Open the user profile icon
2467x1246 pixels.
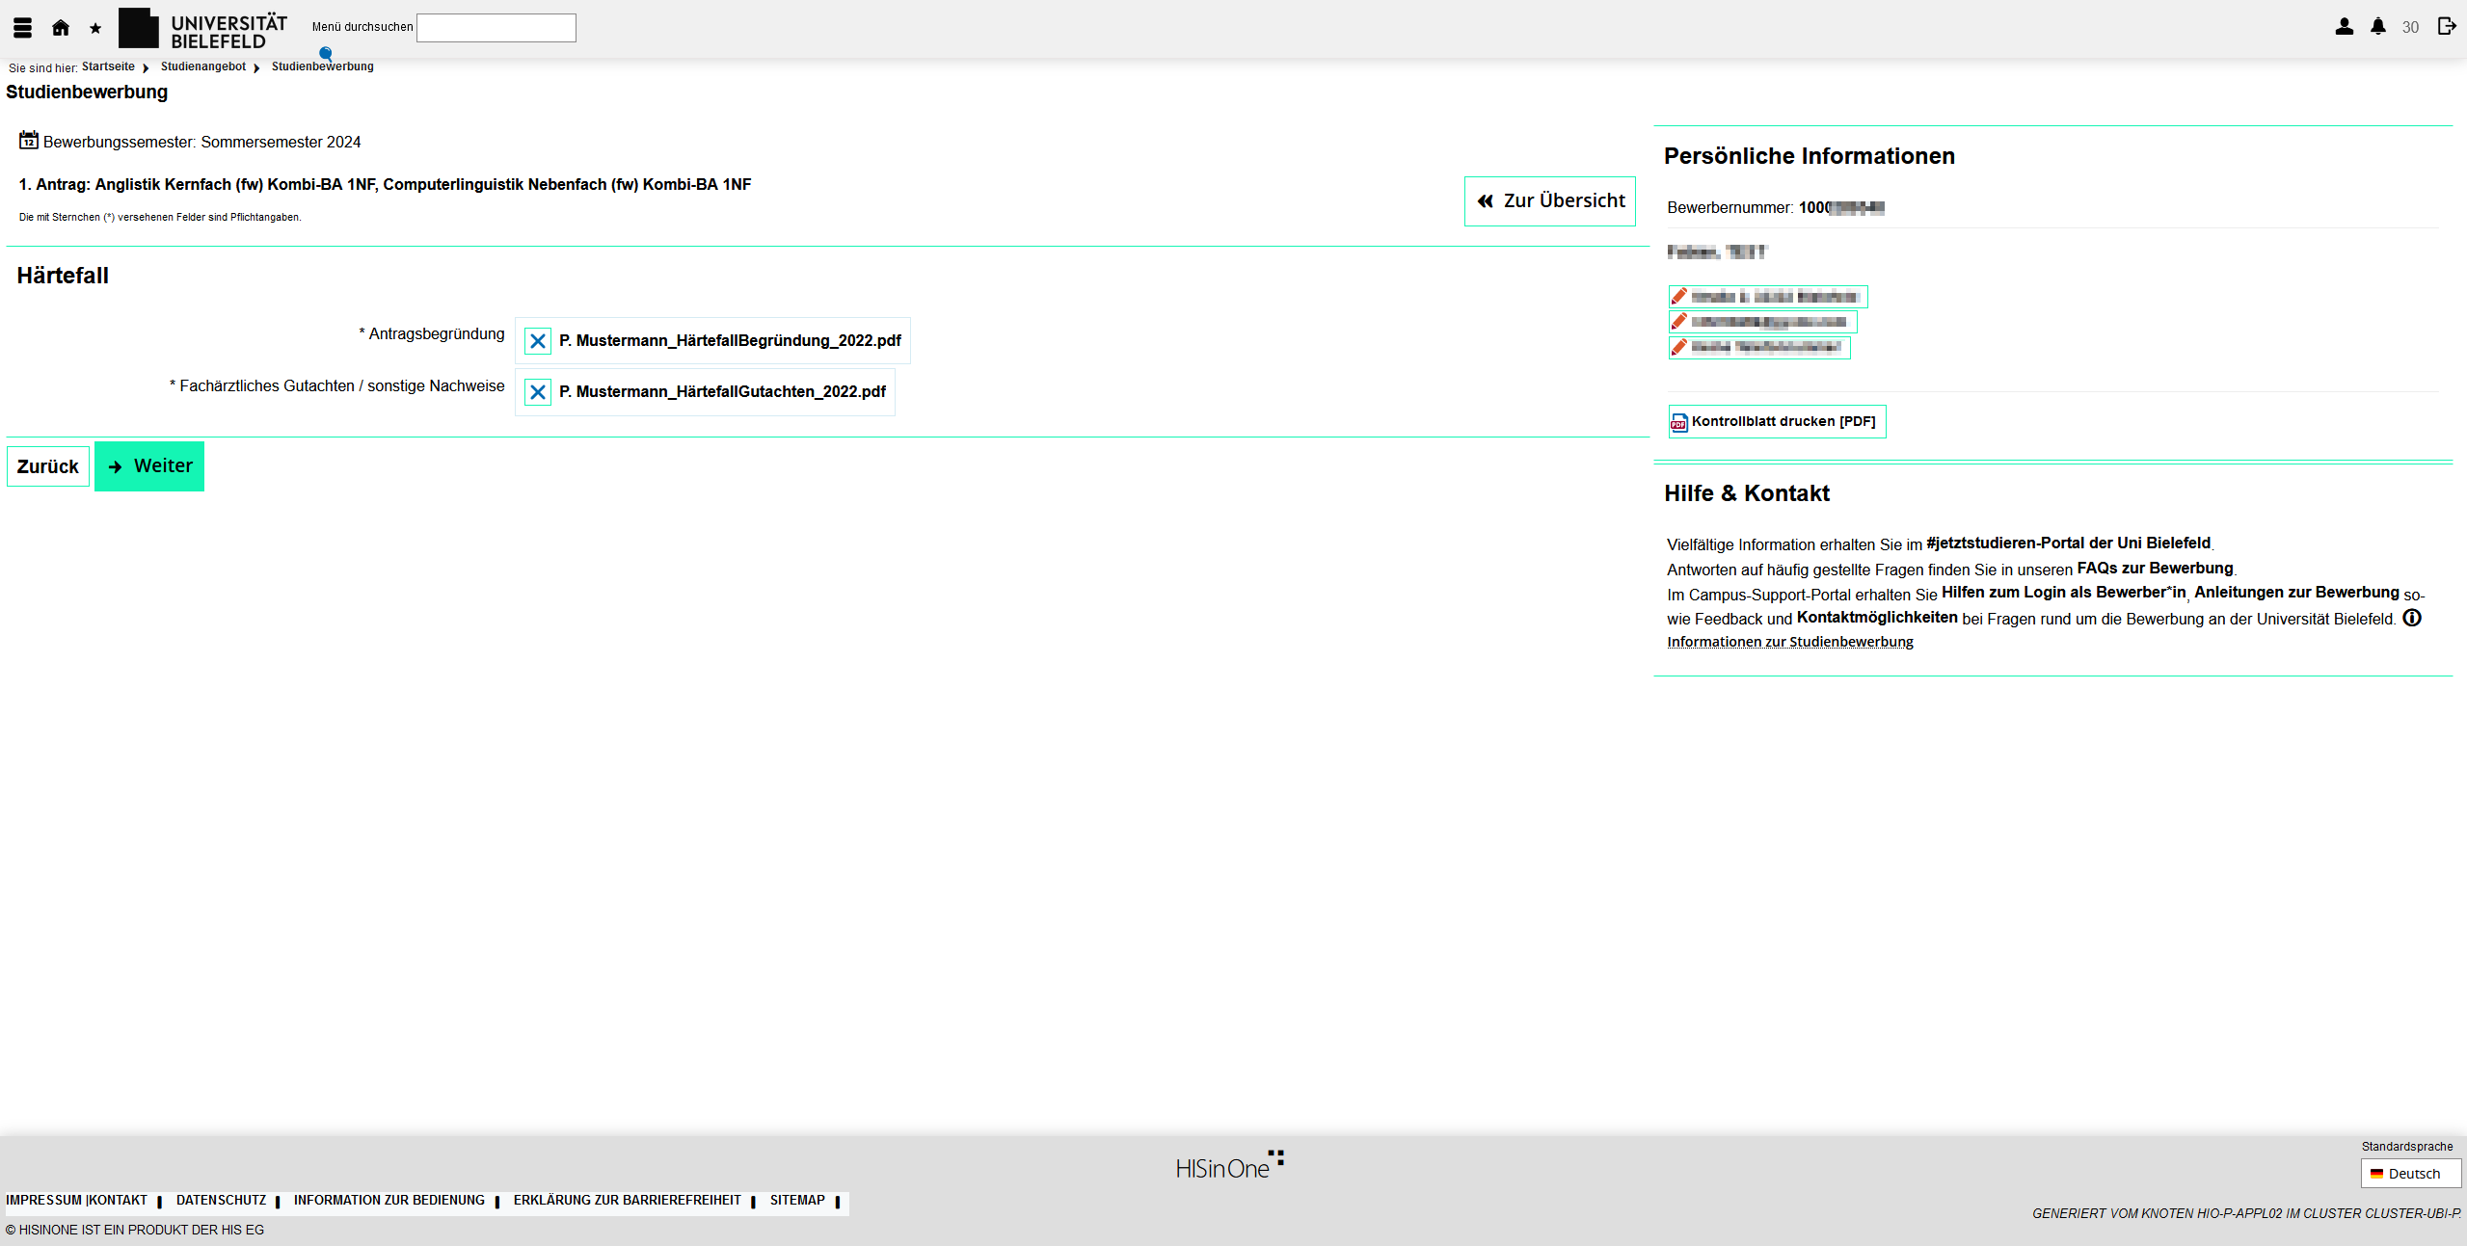point(2344,27)
